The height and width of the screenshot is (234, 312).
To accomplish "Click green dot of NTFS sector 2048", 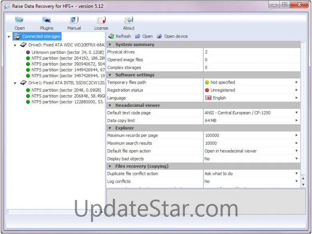I will tap(28, 90).
